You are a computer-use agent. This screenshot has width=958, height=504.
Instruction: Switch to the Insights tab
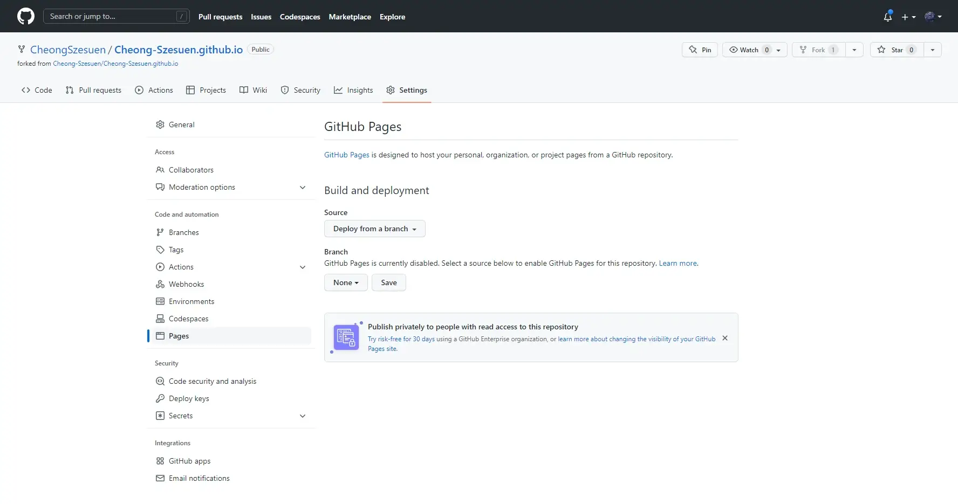point(354,90)
